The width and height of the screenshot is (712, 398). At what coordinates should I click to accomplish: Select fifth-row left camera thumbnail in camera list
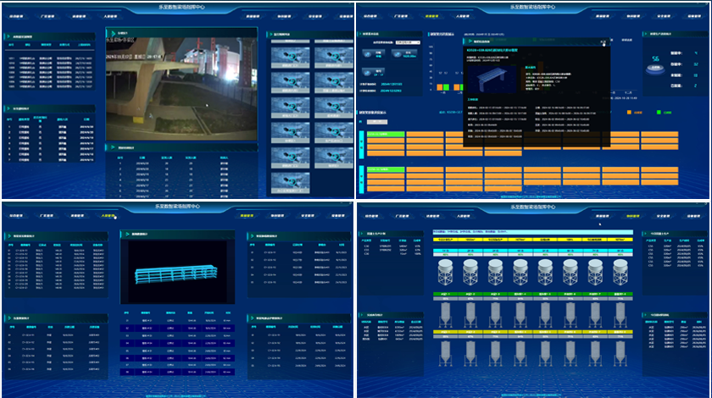tap(290, 158)
